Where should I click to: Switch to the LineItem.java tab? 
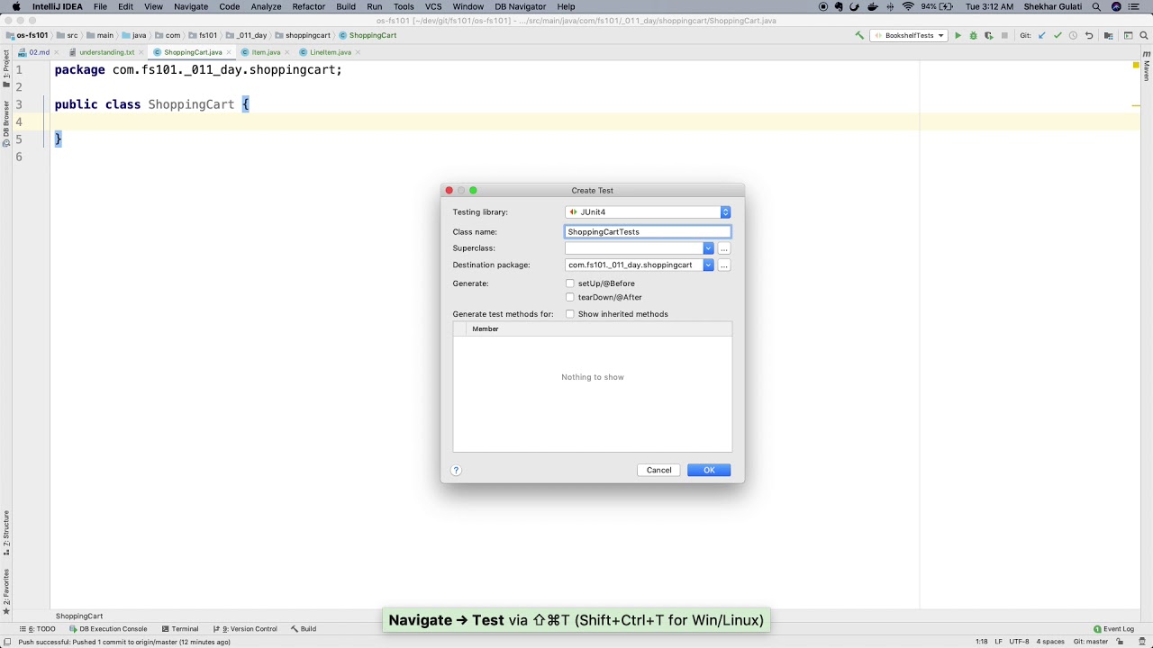[331, 52]
